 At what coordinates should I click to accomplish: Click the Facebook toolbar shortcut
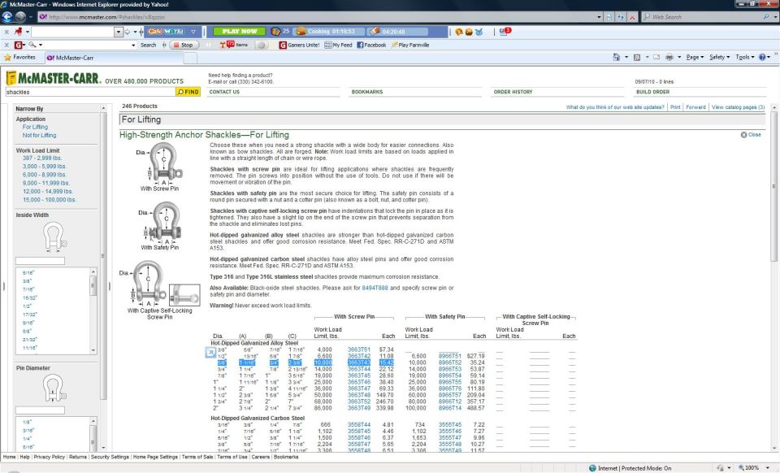click(x=371, y=45)
